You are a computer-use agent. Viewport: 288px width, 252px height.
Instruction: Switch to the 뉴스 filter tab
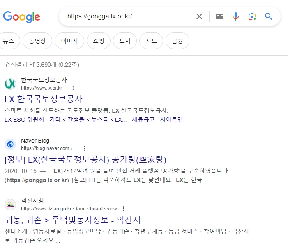point(9,41)
